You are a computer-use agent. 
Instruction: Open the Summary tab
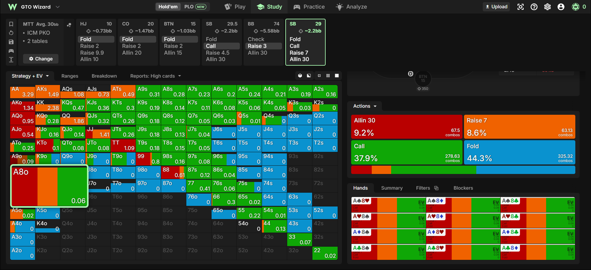click(x=392, y=188)
